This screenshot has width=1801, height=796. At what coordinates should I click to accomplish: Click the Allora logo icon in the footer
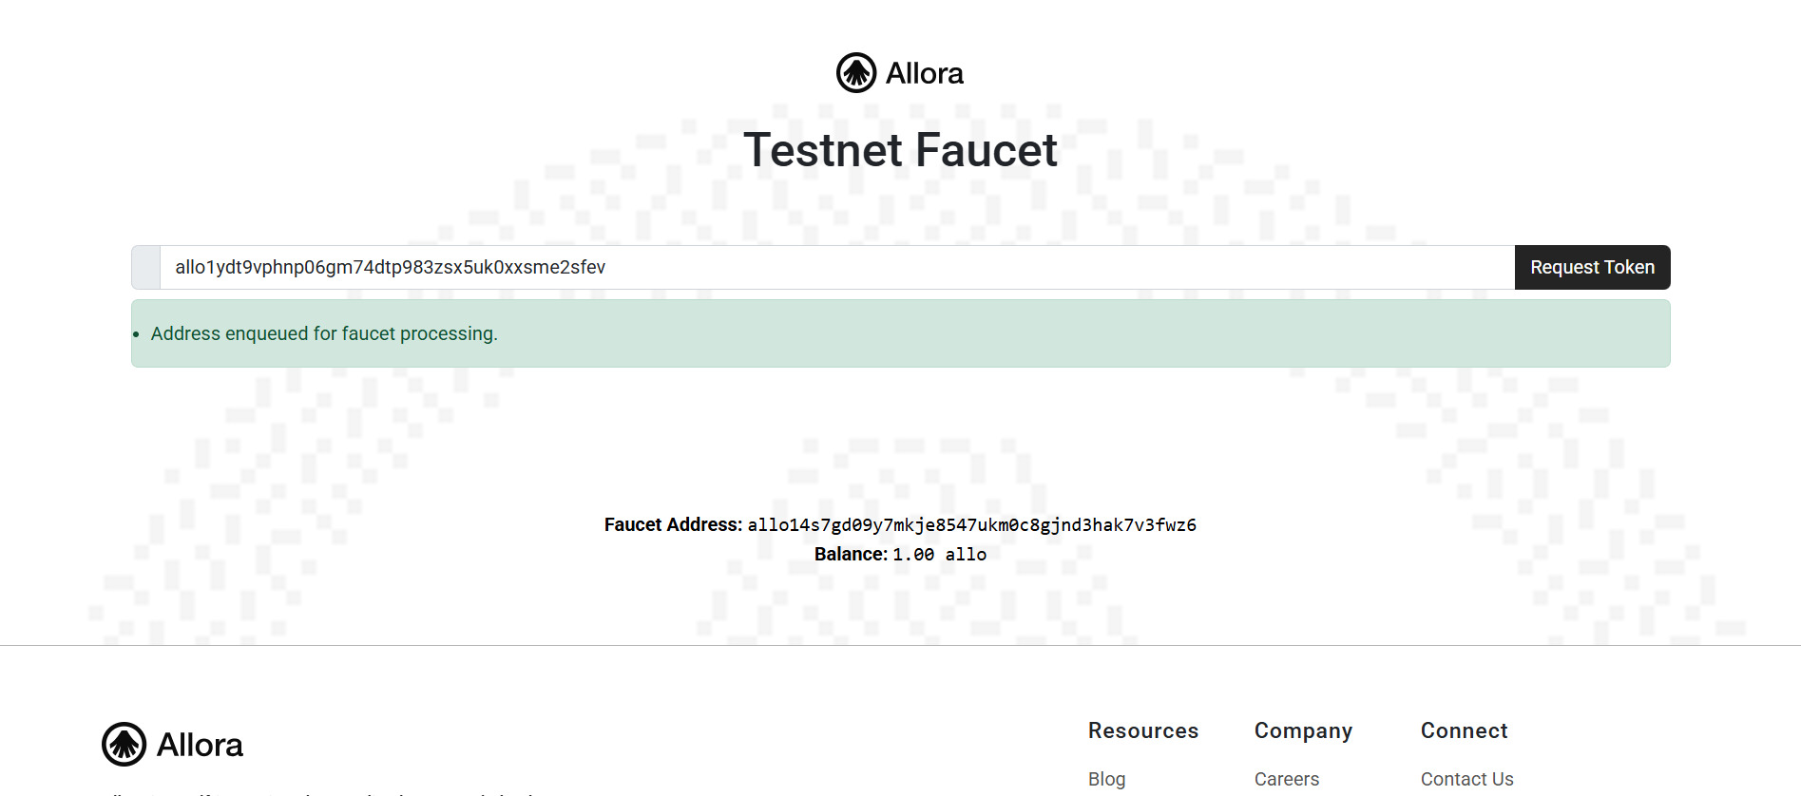(124, 744)
